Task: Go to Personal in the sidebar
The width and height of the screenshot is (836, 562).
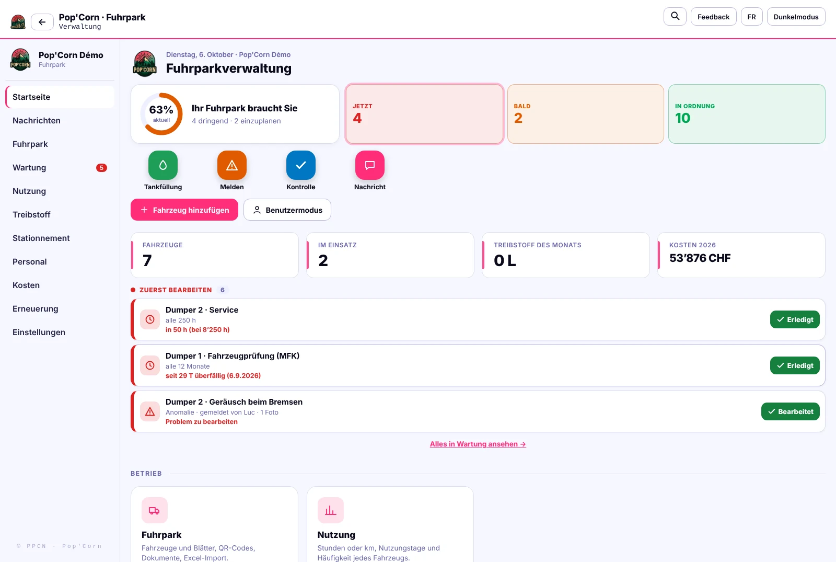Action: [60, 262]
